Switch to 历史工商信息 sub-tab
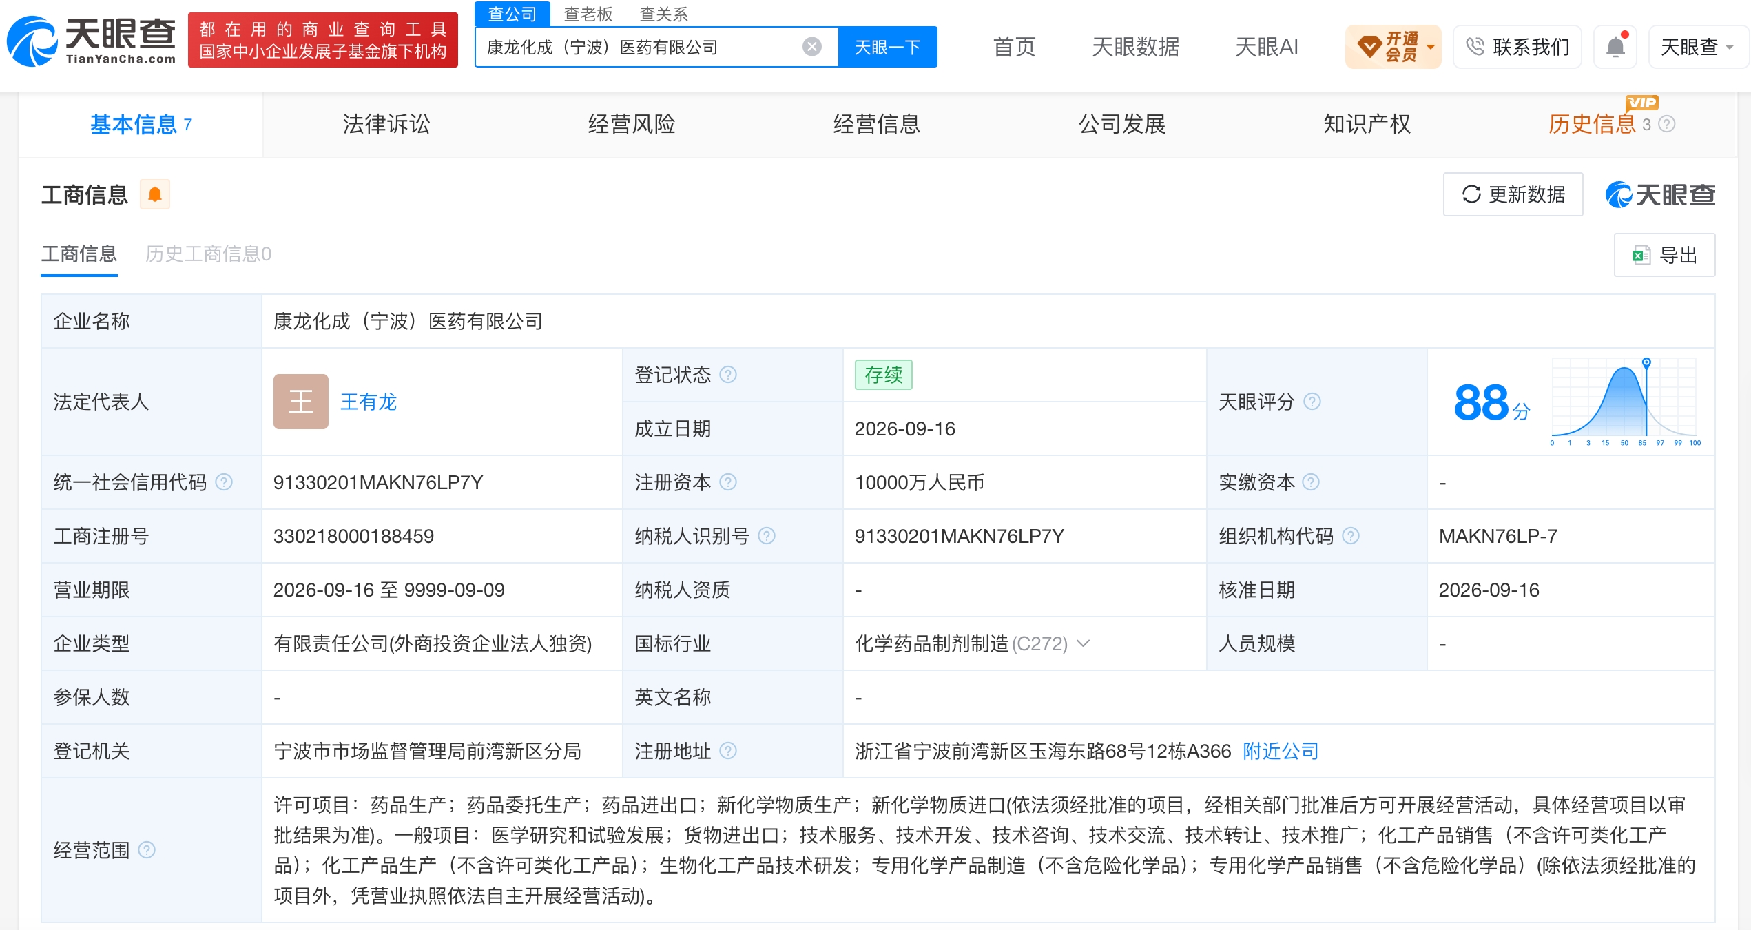1751x930 pixels. click(208, 254)
